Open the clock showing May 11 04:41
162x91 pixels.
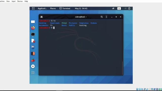pos(81,8)
